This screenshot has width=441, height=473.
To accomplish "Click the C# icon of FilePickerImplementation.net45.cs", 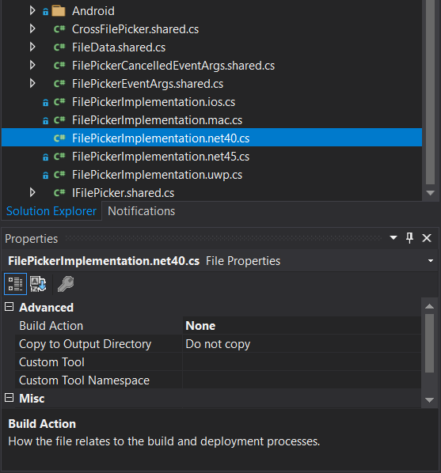I will [x=59, y=156].
